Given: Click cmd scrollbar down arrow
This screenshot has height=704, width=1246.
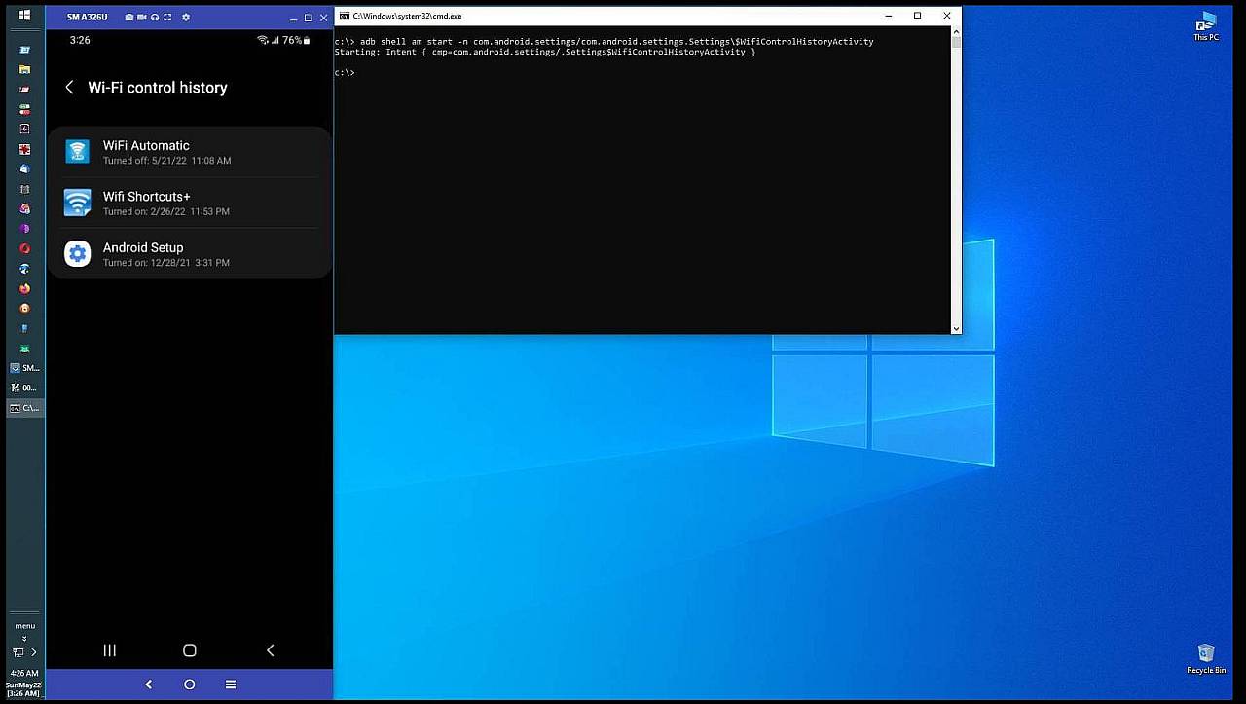Looking at the screenshot, I should pyautogui.click(x=956, y=329).
